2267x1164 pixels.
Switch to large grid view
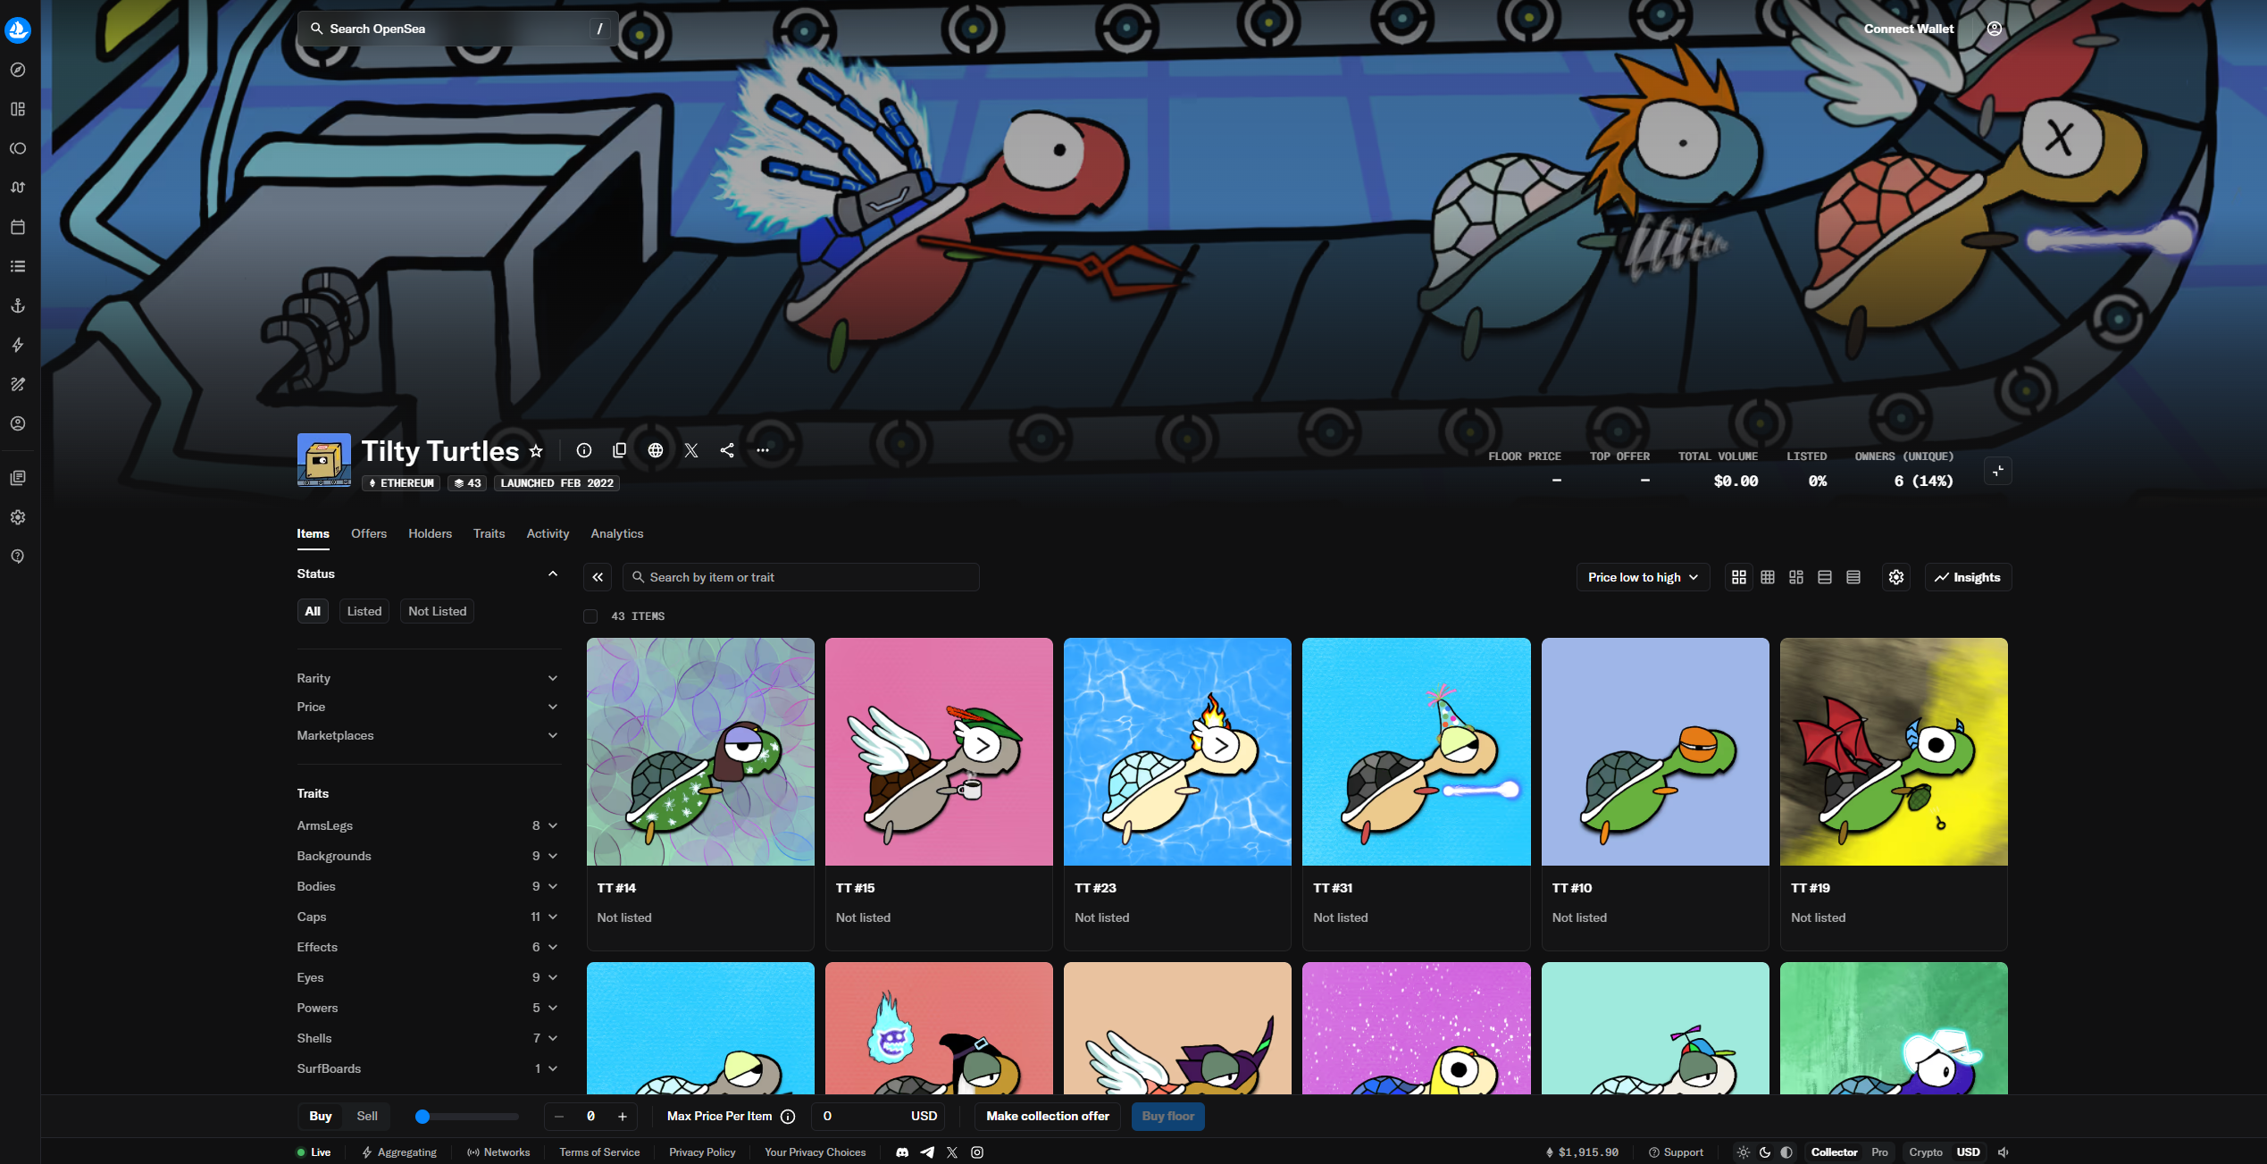click(1739, 577)
